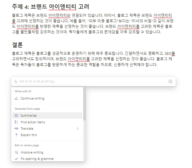Click the "결론" heading

[18, 45]
